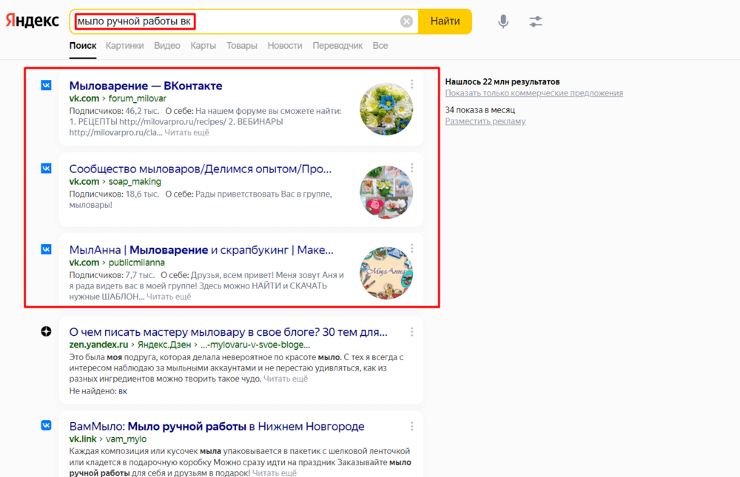
Task: Switch to the Карты tab
Action: (203, 46)
